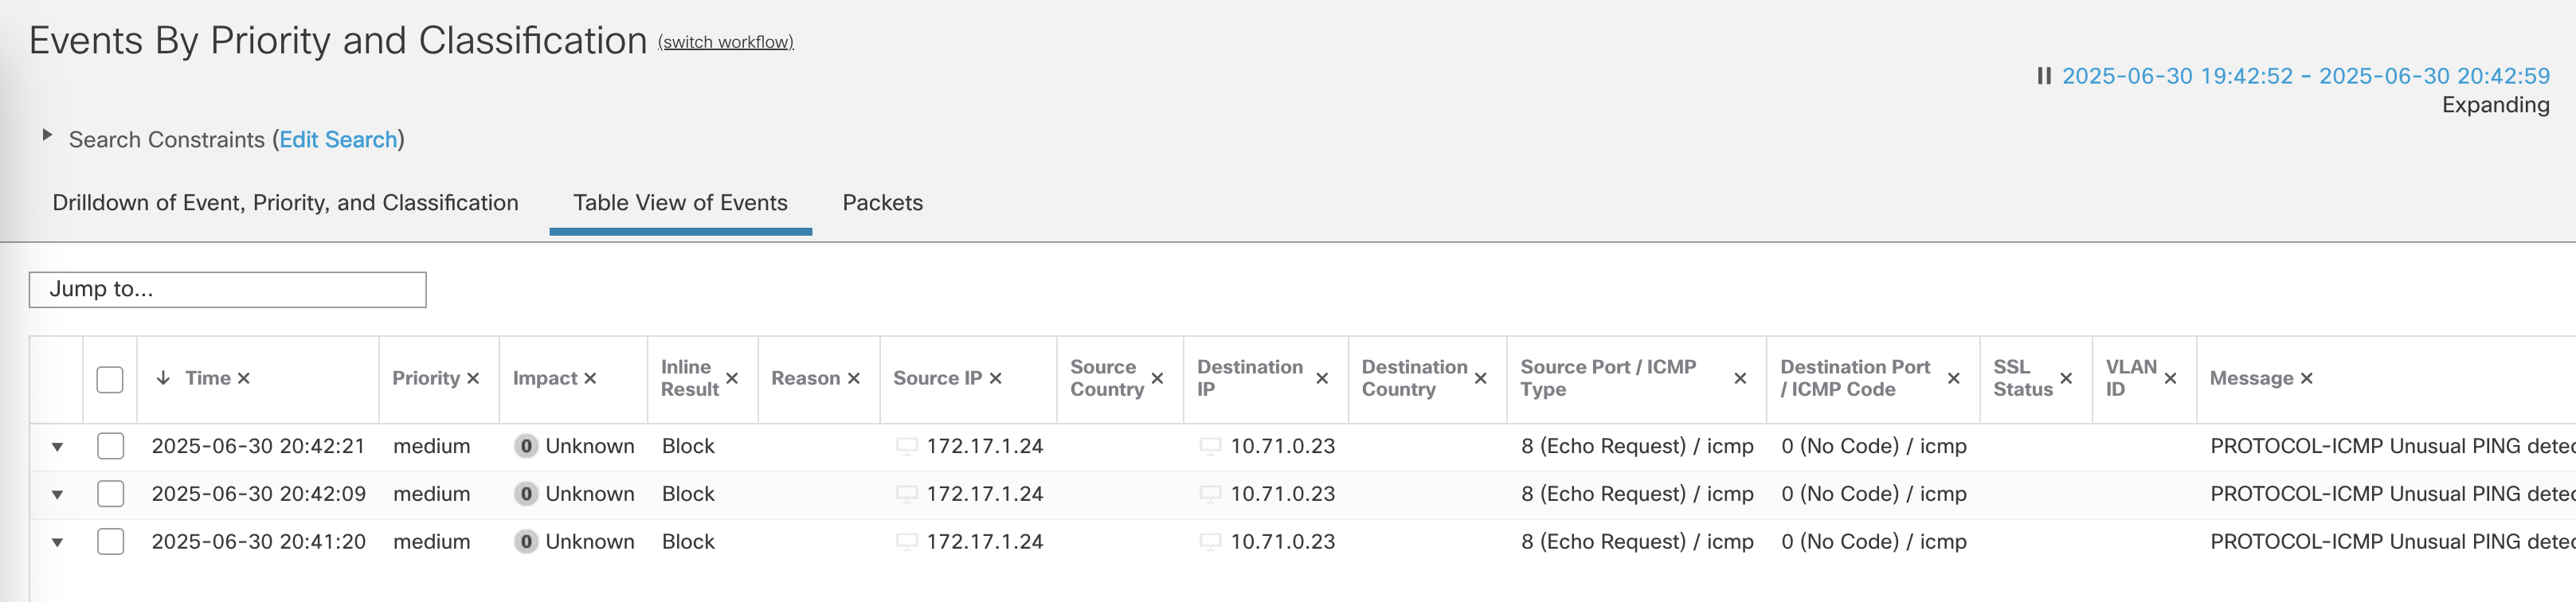Tick the select-all checkbox in the table header
The height and width of the screenshot is (602, 2576).
(x=110, y=379)
